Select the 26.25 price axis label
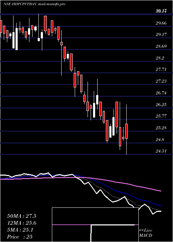 click(161, 105)
